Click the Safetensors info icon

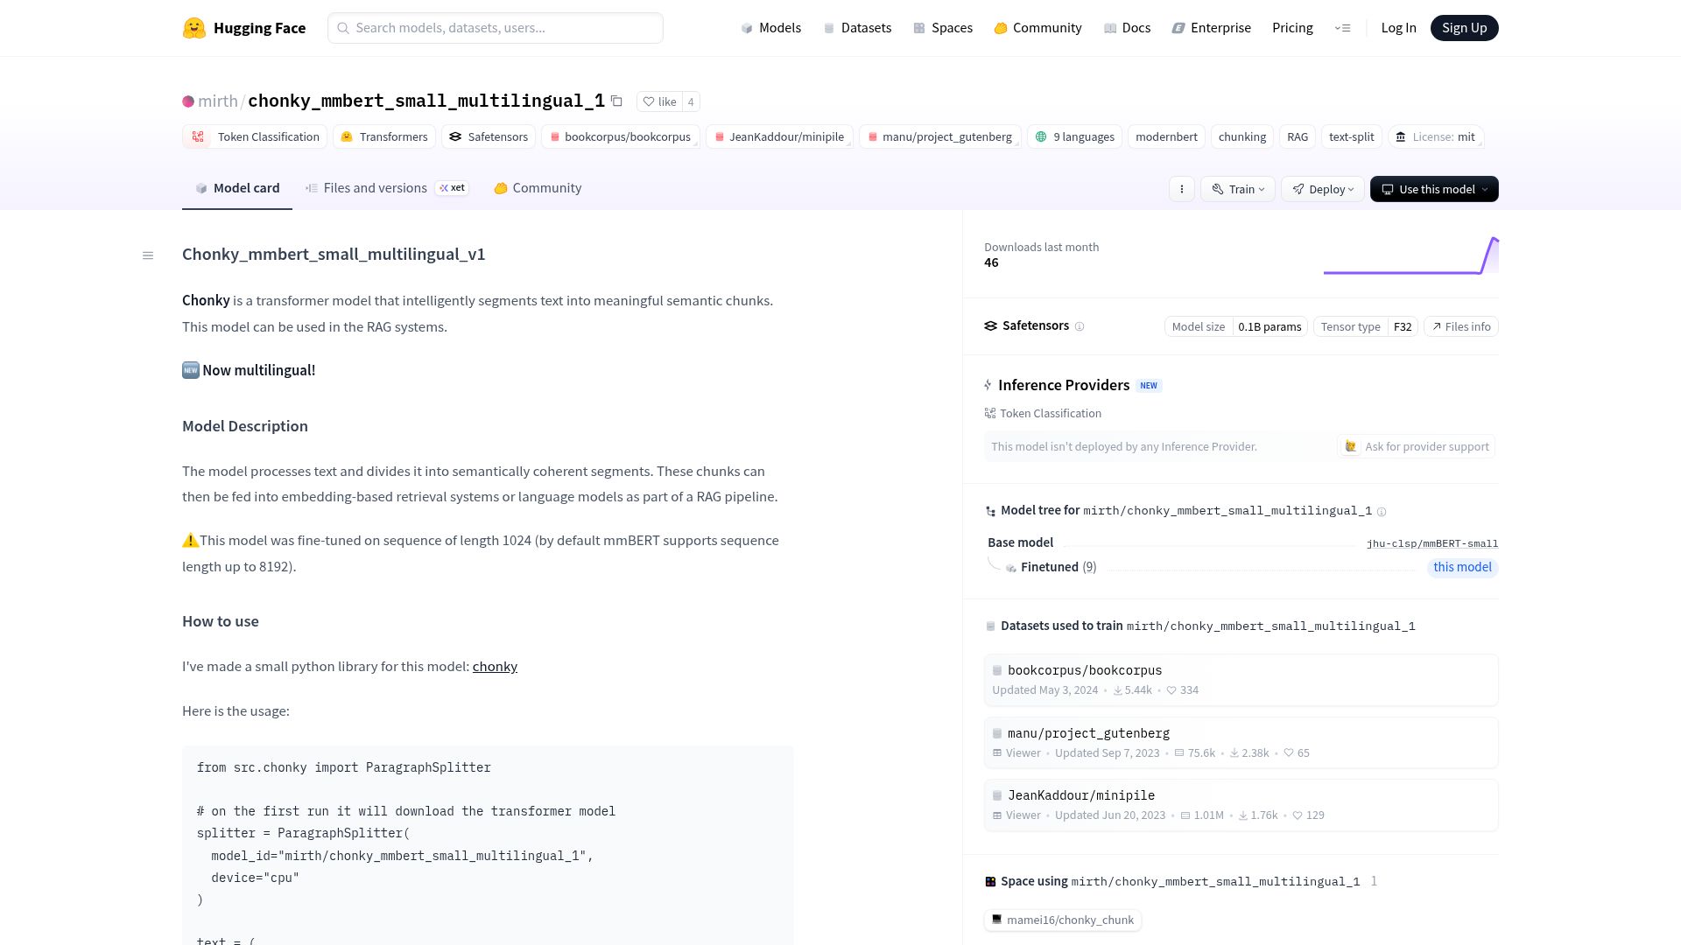click(x=1080, y=326)
